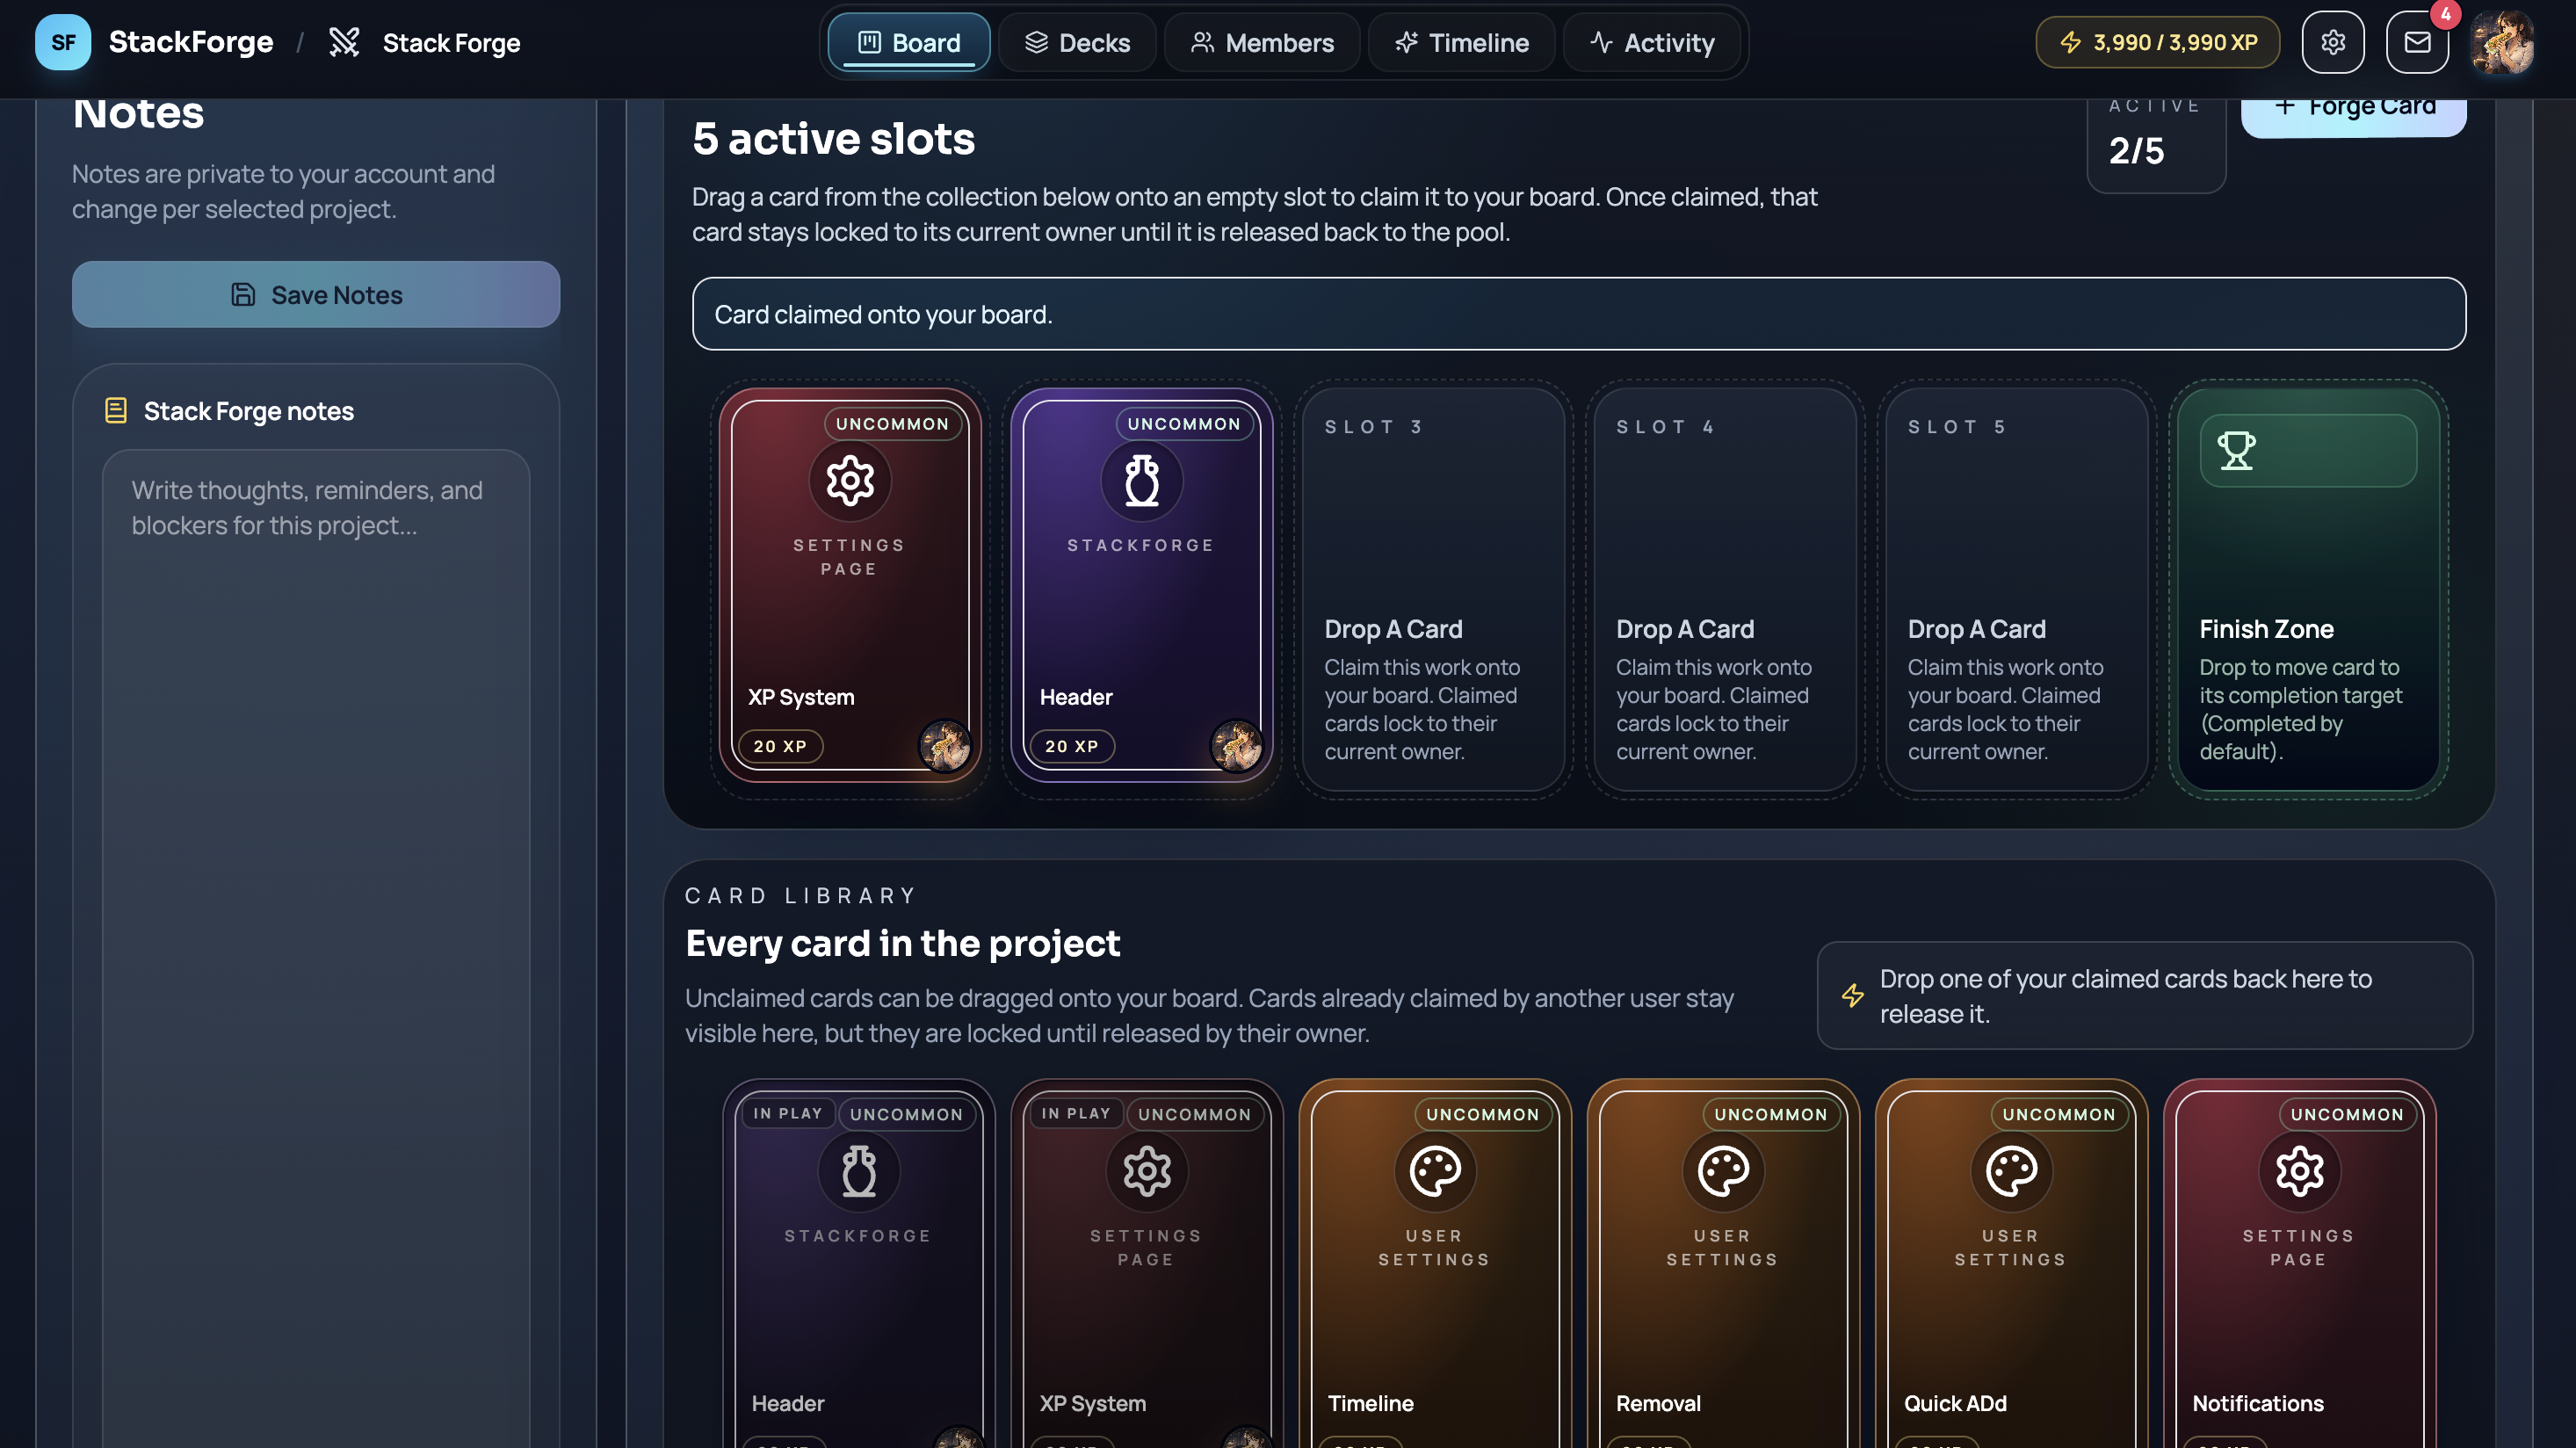Click IN PLAY tag on library Header card
Viewport: 2576px width, 1448px height.
[x=787, y=1113]
